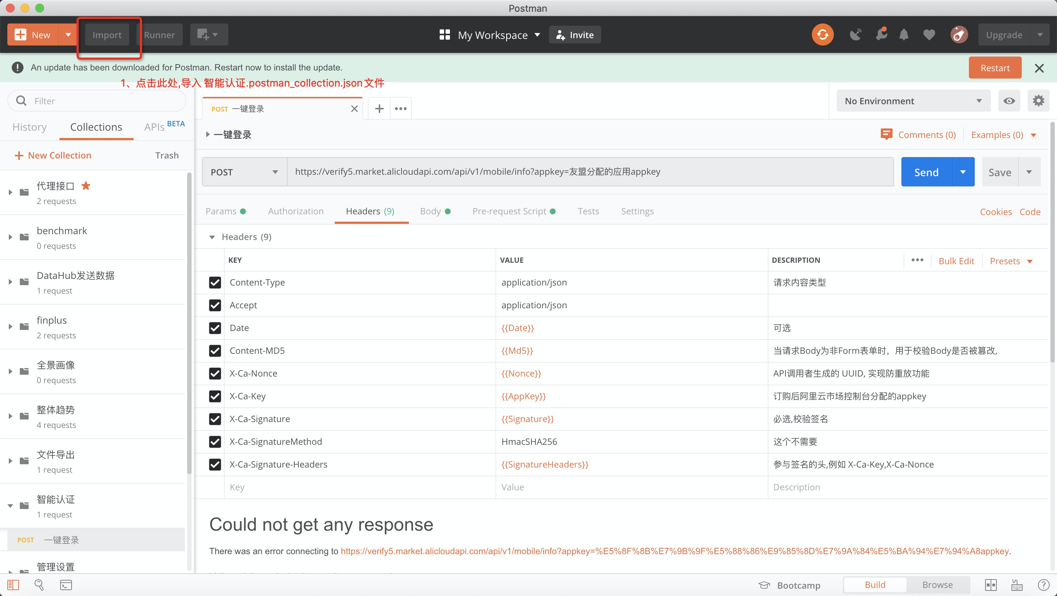
Task: Open the Cookies link
Action: 996,212
